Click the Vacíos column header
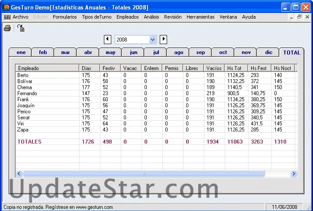The height and width of the screenshot is (211, 313). [214, 68]
